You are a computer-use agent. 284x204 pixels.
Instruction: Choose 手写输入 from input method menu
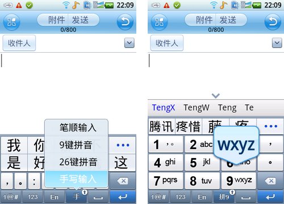click(77, 178)
